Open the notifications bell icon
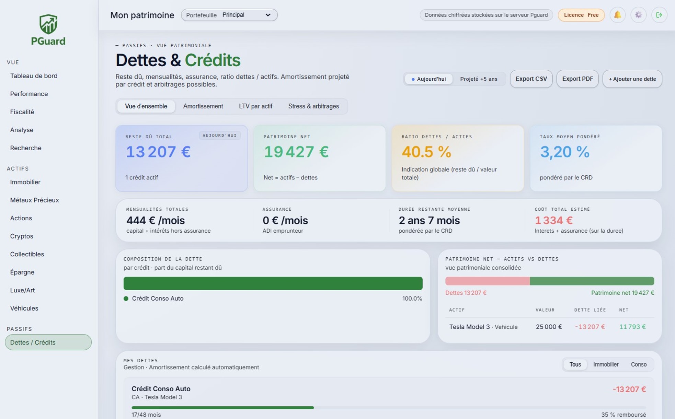Image resolution: width=675 pixels, height=419 pixels. point(617,15)
